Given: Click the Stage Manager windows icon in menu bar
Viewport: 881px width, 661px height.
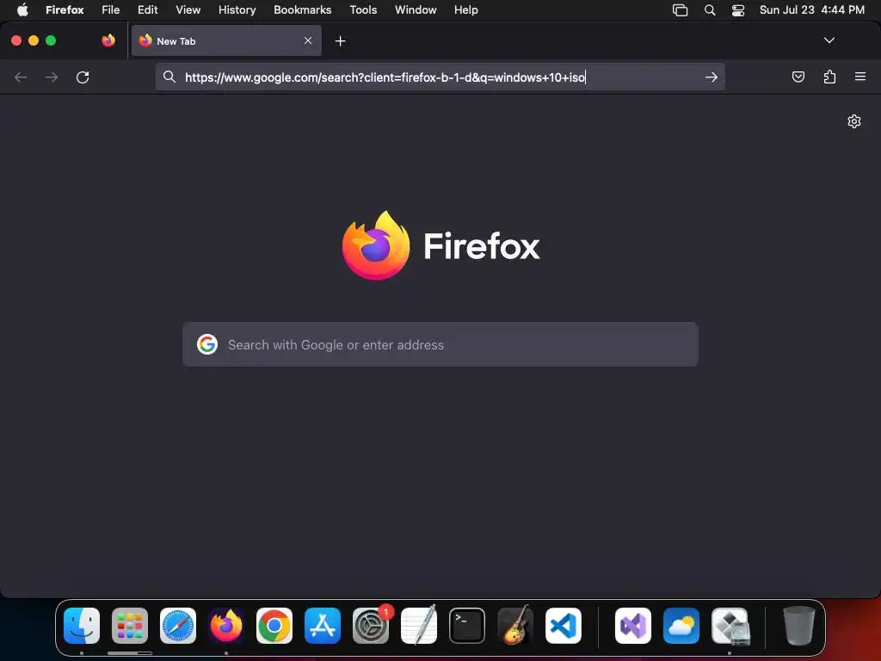Looking at the screenshot, I should (680, 9).
